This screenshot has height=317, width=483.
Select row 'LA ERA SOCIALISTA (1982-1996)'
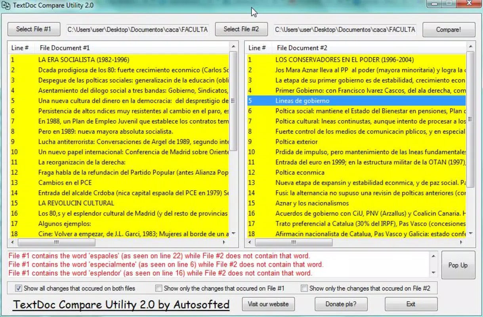point(119,60)
